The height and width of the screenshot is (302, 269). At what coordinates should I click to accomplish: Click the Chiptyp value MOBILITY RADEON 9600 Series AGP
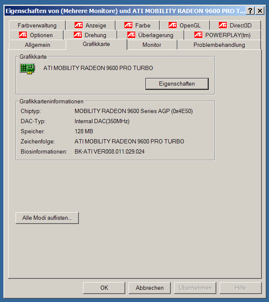pos(134,111)
